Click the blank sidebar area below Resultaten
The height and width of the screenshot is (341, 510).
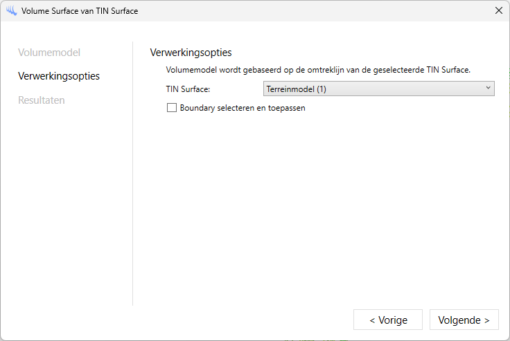[x=66, y=208]
